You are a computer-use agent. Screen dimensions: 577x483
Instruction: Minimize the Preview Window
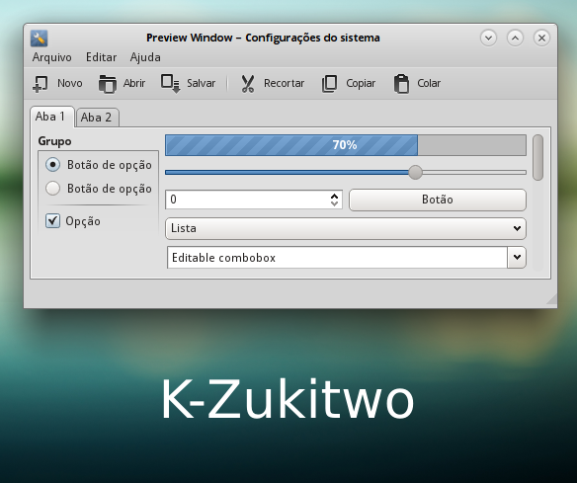point(489,38)
